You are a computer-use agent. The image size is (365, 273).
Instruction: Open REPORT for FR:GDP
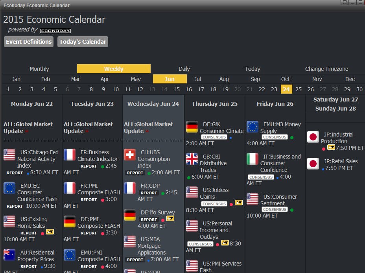point(149,193)
